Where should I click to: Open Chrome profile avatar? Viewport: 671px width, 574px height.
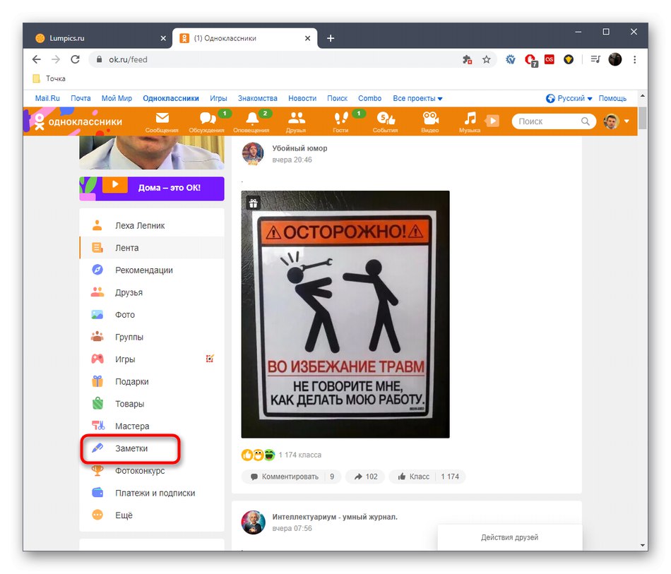click(615, 59)
